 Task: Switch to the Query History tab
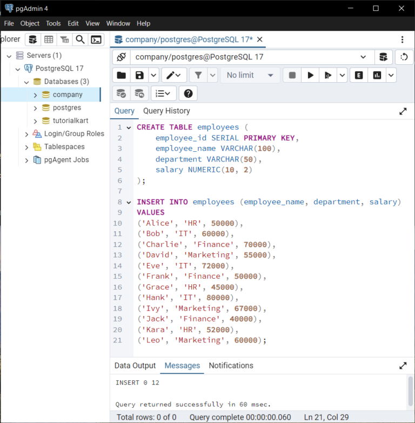click(166, 111)
